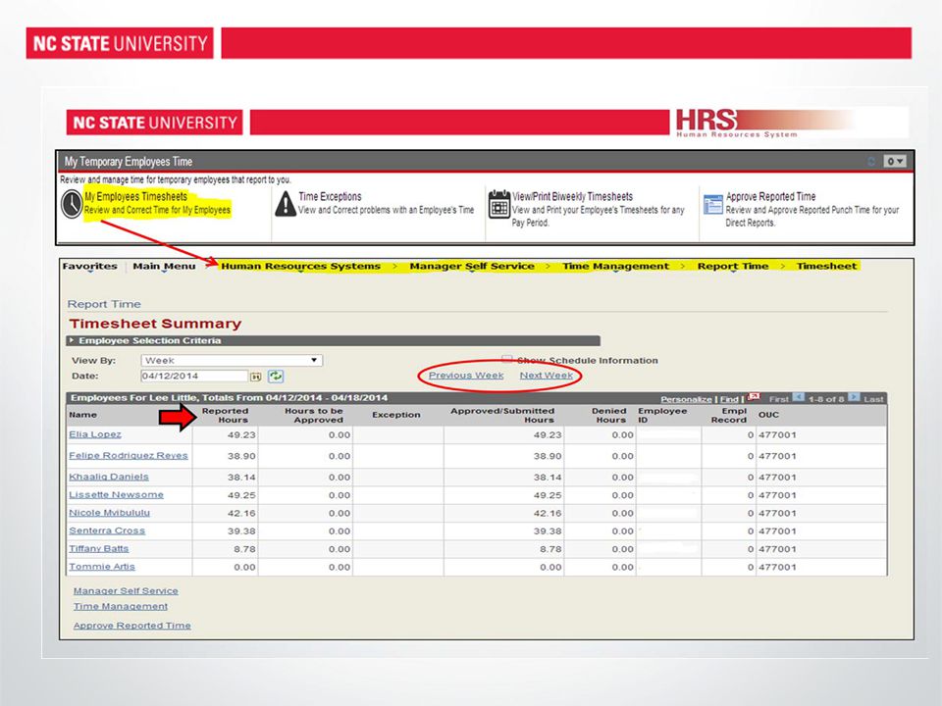
Task: Open View/Print Biweekly Timesheets link
Action: (572, 196)
